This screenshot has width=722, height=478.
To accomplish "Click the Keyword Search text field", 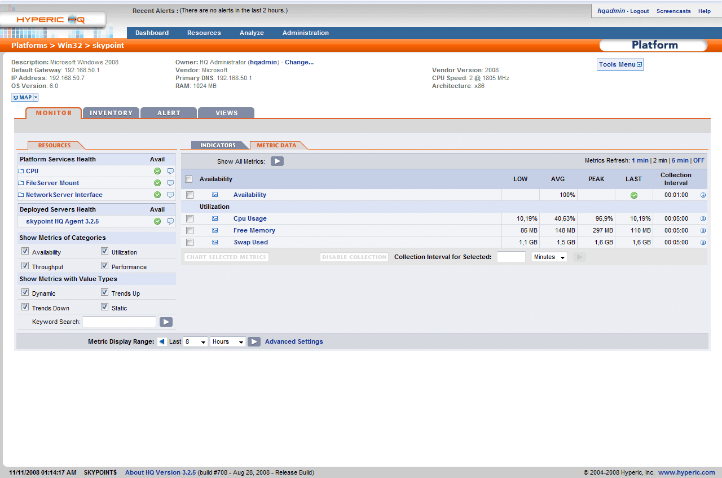I will pos(119,322).
